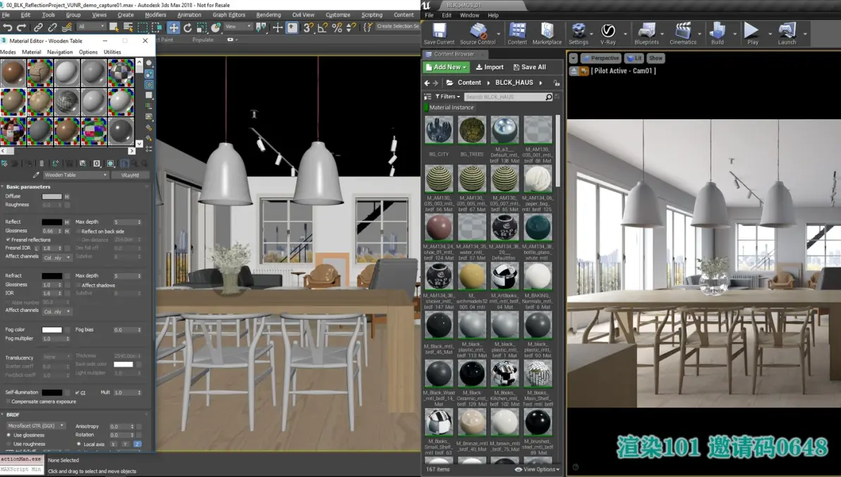
Task: Open the V-Ray toolbar button in Unreal
Action: click(607, 33)
